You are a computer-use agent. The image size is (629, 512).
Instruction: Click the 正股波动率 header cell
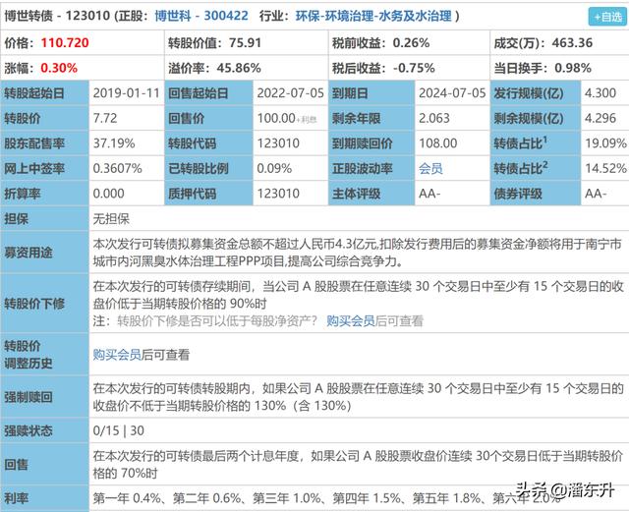[x=372, y=168]
